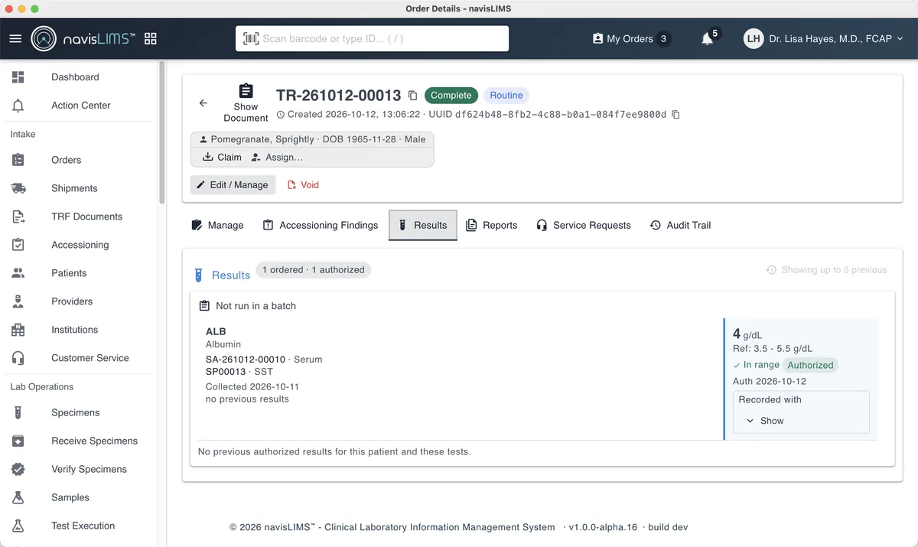Go to Patients in the sidebar
The height and width of the screenshot is (547, 918).
[x=69, y=273]
